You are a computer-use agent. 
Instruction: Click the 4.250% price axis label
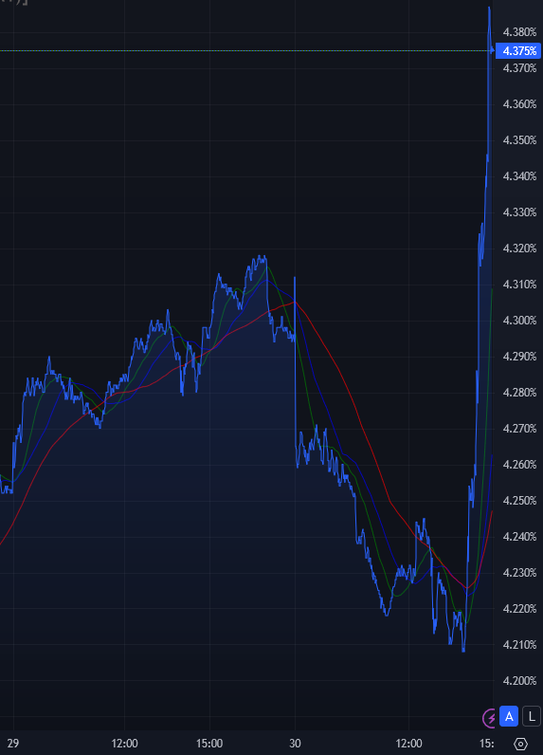point(519,501)
